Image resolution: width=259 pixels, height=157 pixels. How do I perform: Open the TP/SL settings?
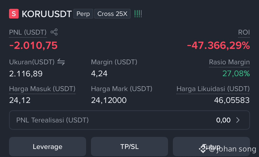129,146
